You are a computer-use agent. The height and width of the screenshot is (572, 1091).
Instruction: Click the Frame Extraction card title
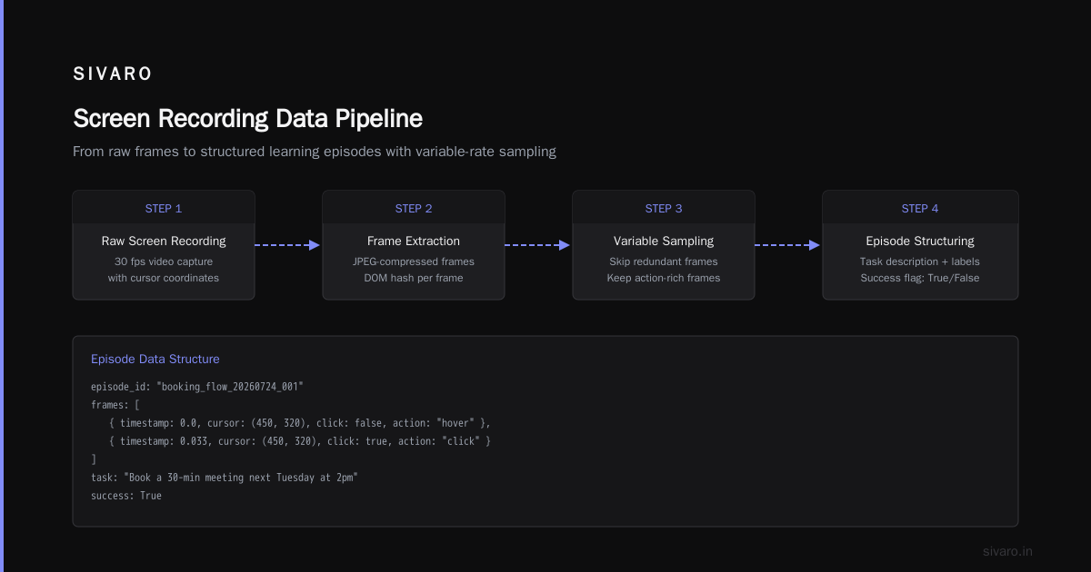[414, 242]
